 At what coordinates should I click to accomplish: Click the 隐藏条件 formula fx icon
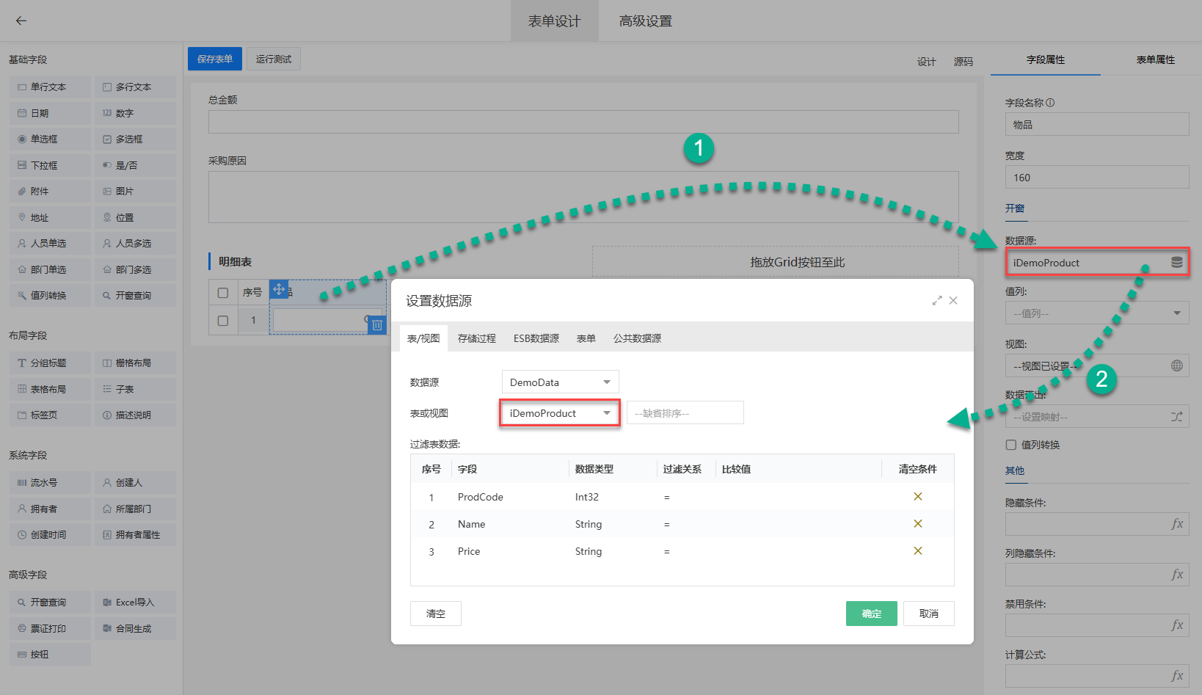1177,524
